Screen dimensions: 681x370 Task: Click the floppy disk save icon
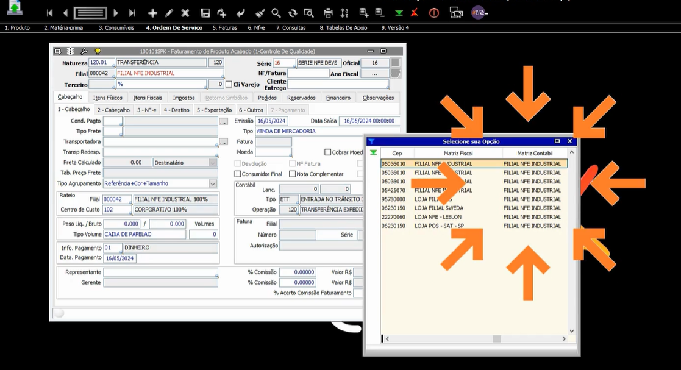(x=205, y=13)
